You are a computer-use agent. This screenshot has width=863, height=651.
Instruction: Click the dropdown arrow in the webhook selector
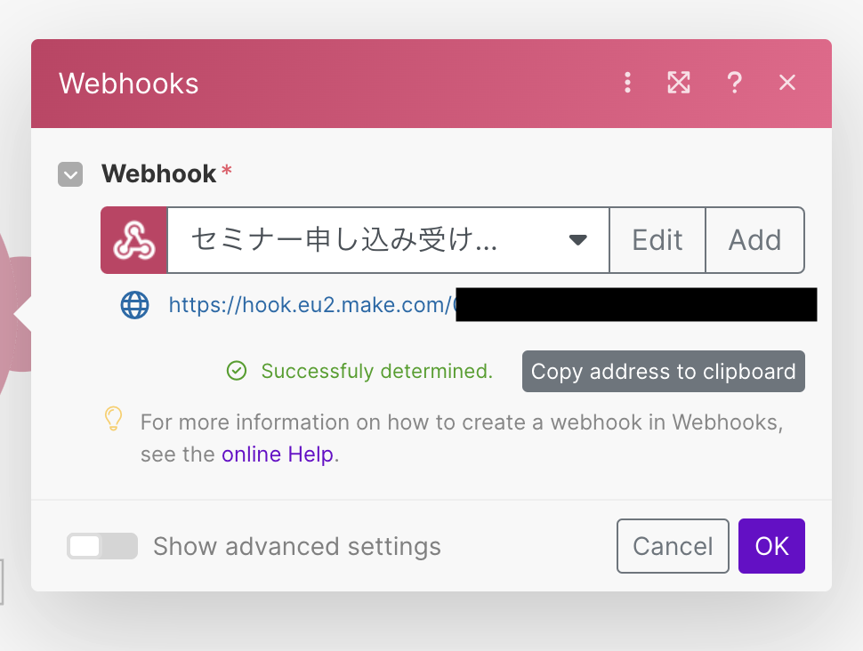[x=578, y=240]
